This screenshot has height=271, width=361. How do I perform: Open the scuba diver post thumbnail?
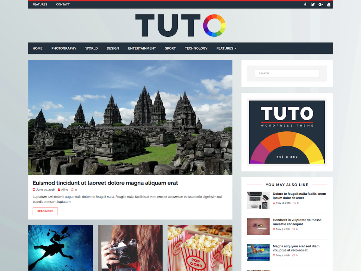60,248
